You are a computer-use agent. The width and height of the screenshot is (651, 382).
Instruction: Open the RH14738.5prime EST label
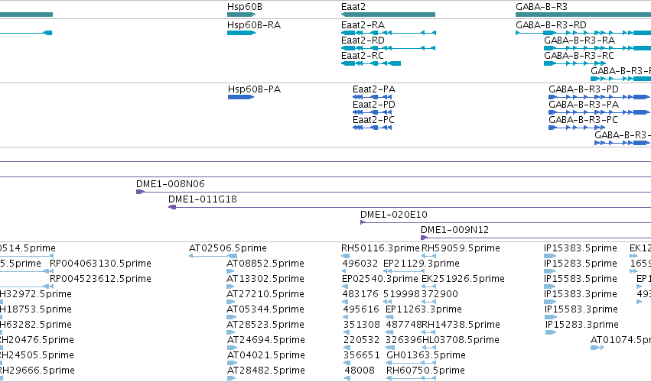point(461,325)
